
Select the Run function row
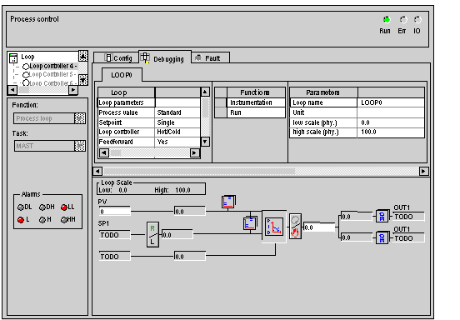[256, 112]
